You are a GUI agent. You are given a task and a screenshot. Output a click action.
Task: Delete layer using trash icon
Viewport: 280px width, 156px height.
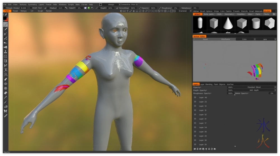(x=197, y=149)
